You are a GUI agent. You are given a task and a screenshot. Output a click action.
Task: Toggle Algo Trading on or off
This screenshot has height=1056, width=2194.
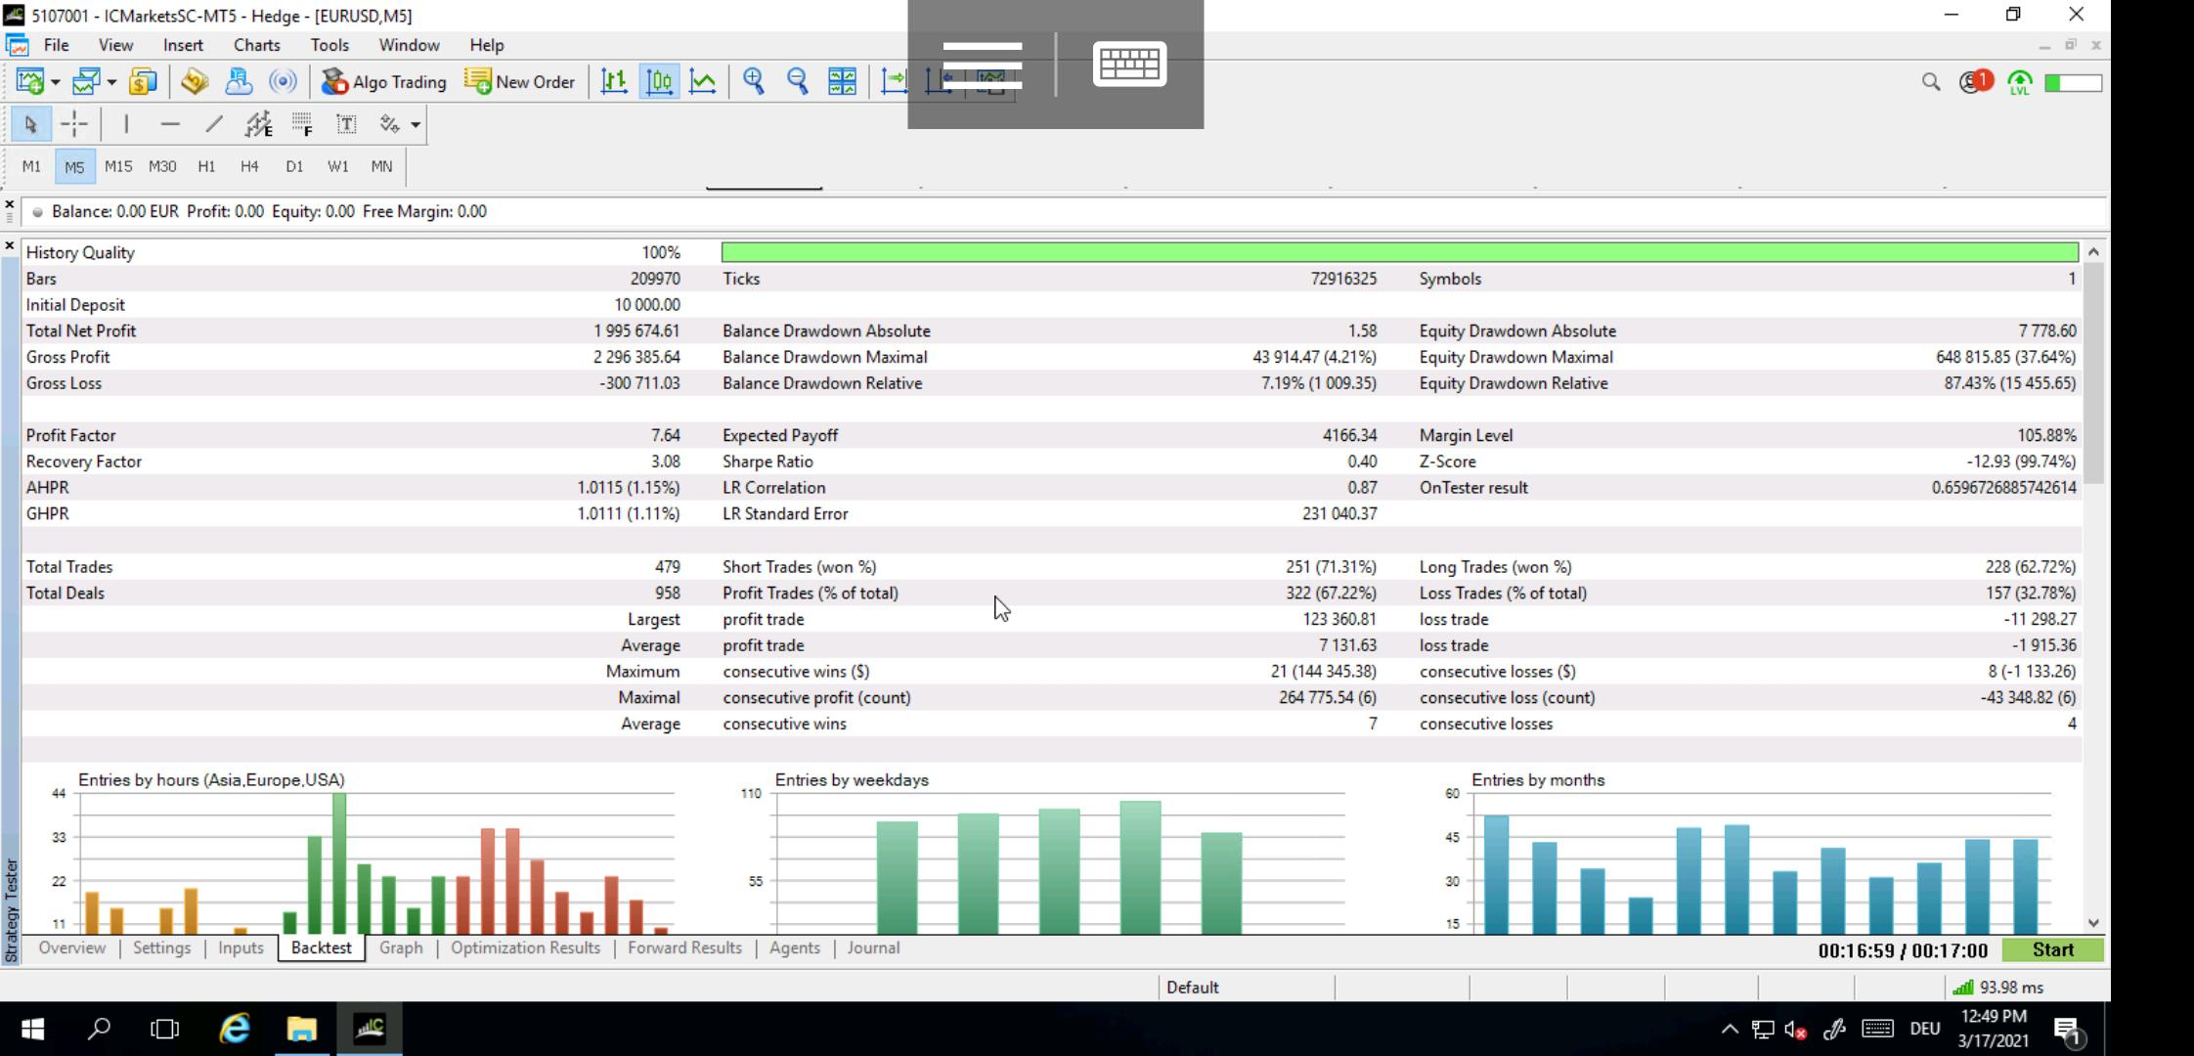tap(384, 82)
